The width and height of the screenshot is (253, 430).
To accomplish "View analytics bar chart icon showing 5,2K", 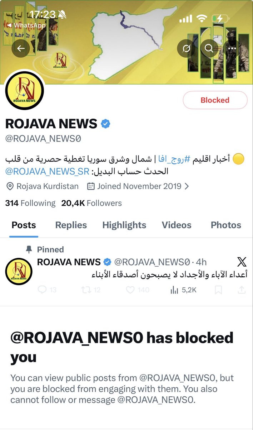I will (174, 290).
